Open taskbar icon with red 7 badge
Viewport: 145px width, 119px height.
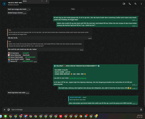(86, 116)
